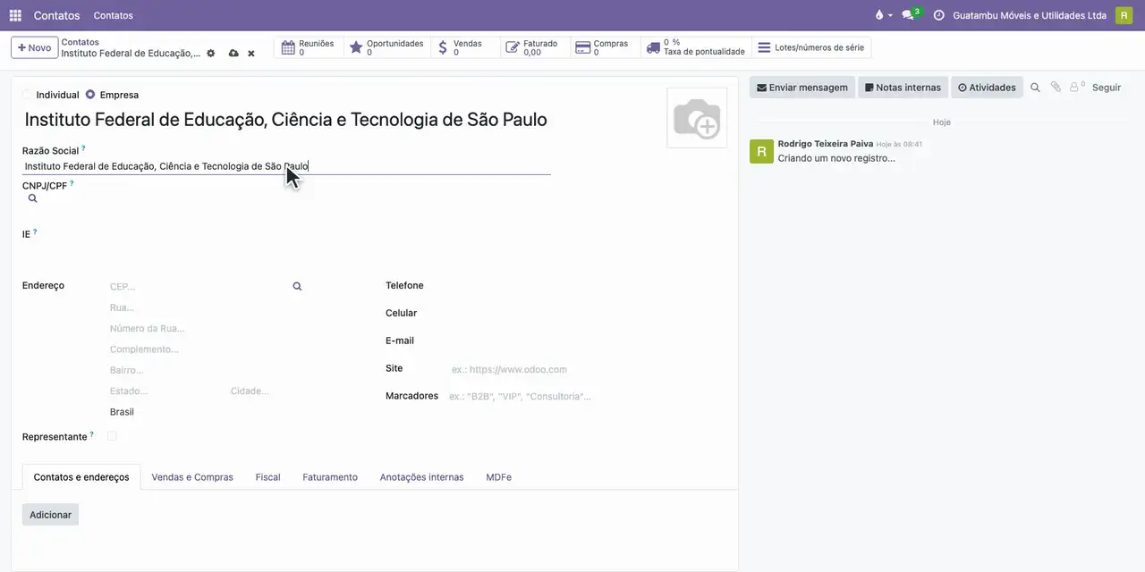Select the Individual radio option

(x=27, y=95)
